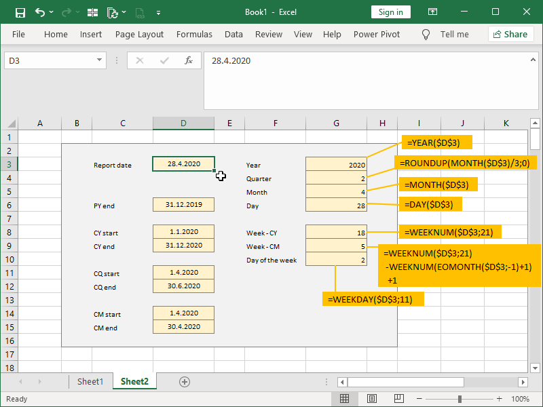543x407 pixels.
Task: Open the File menu
Action: point(18,35)
